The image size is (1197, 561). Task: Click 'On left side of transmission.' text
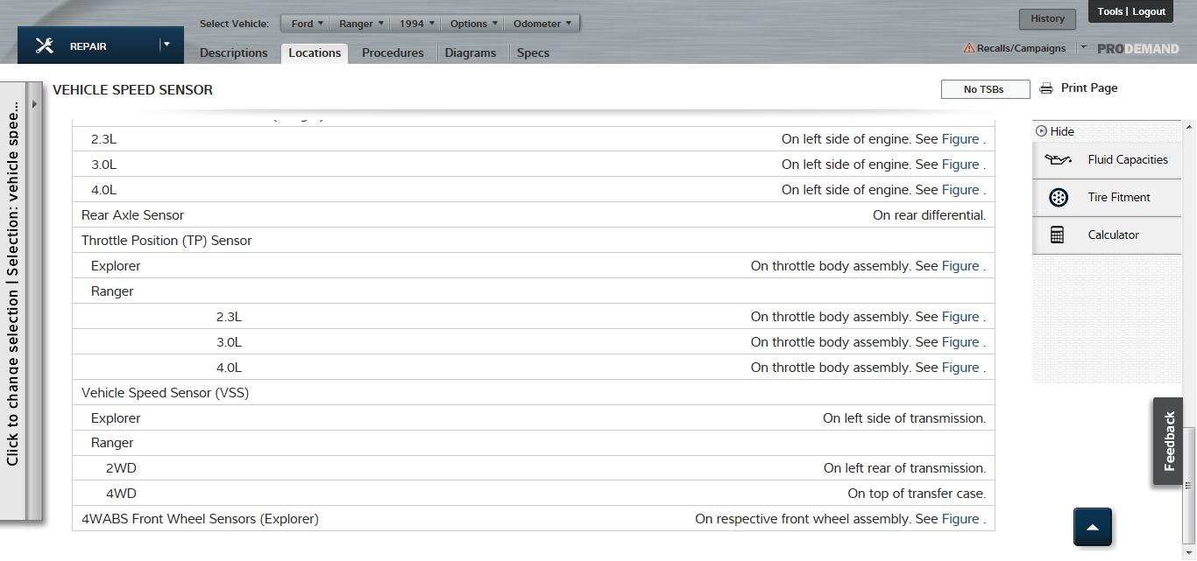904,418
